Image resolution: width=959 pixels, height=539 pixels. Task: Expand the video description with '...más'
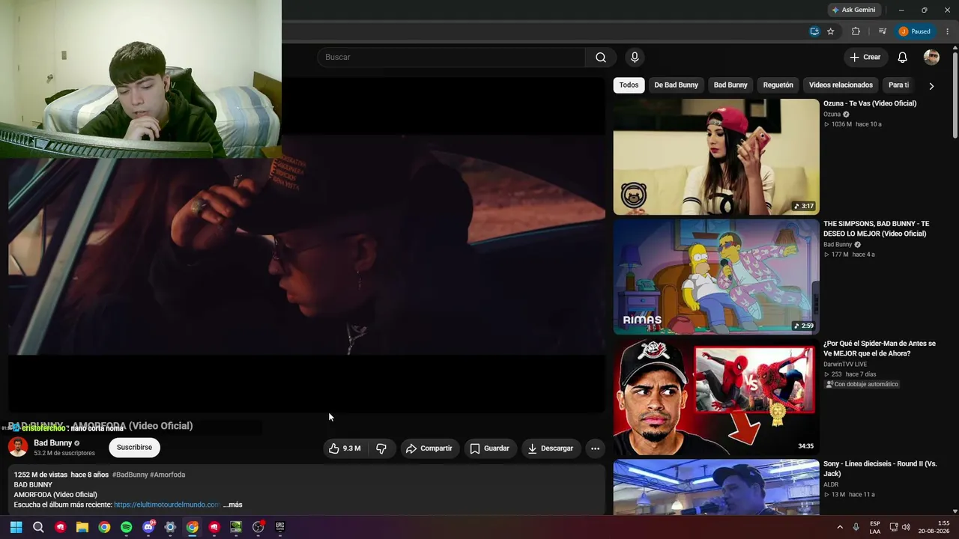(x=232, y=505)
